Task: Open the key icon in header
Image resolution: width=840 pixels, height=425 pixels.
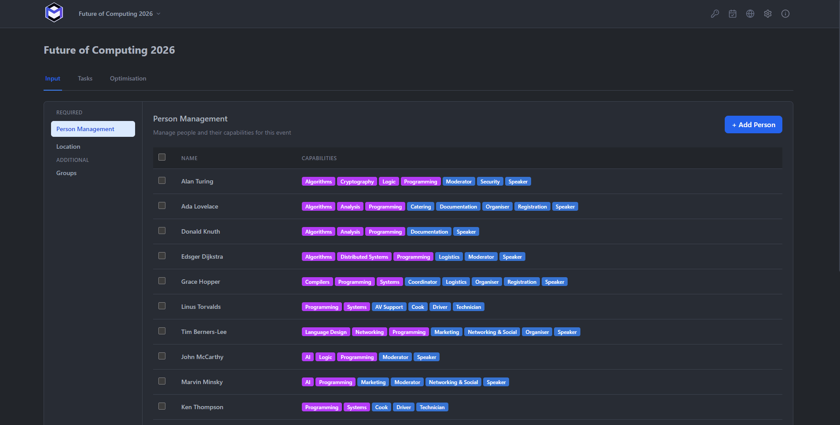Action: coord(715,14)
